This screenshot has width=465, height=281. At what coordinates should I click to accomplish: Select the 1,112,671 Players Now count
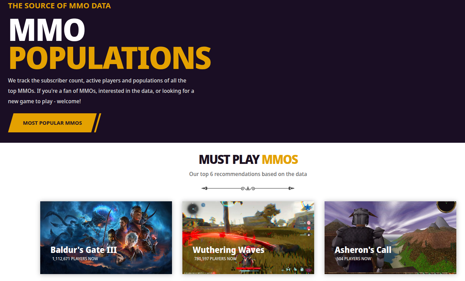[75, 259]
